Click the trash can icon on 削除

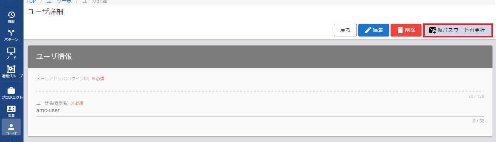tap(400, 30)
